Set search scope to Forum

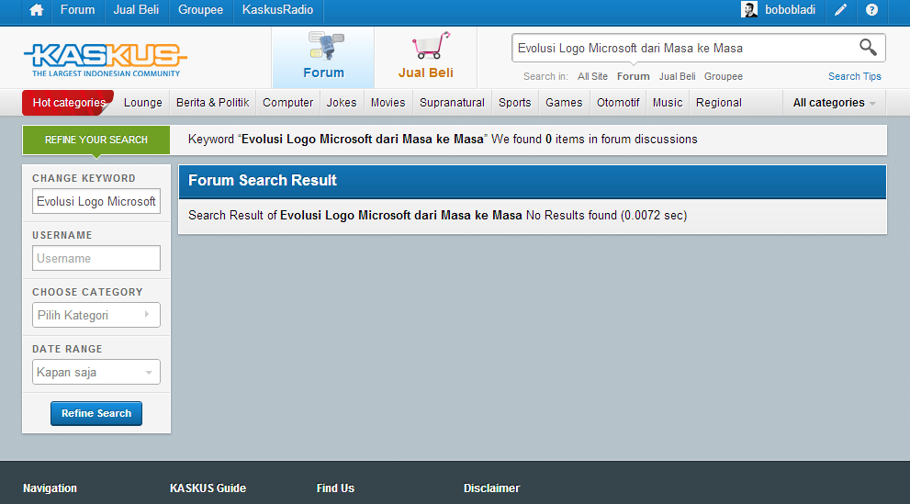(634, 76)
